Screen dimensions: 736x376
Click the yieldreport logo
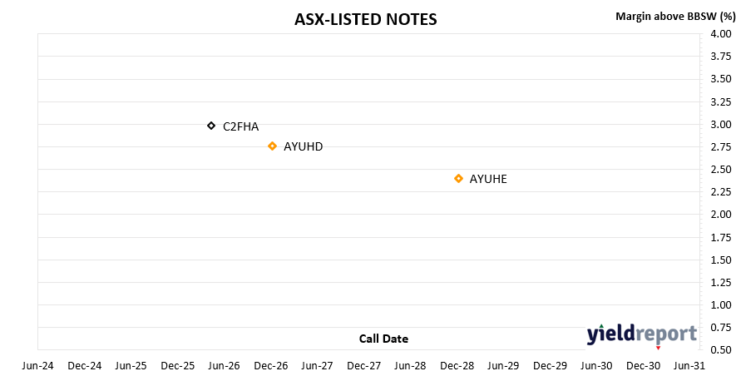[642, 335]
